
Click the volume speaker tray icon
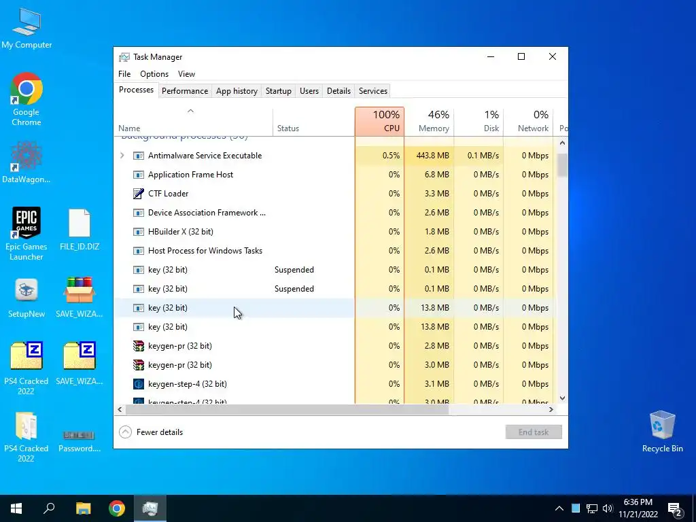[607, 508]
